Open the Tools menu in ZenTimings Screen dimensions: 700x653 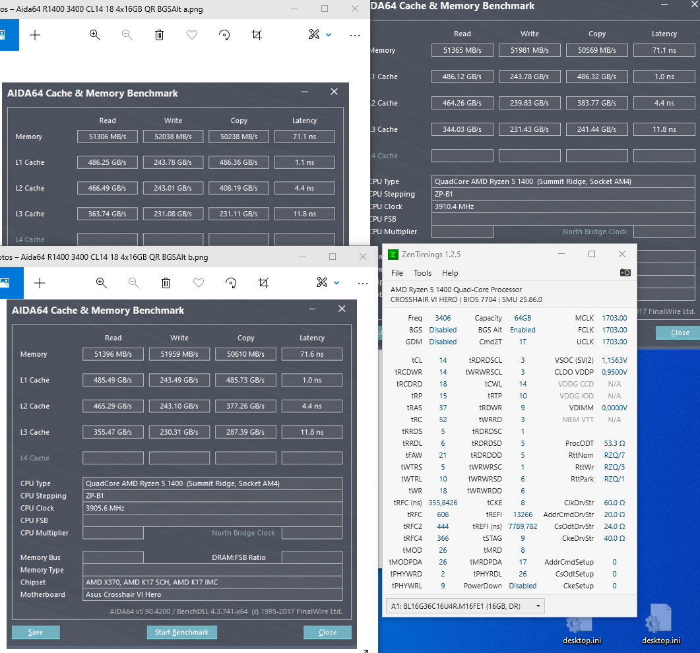coord(422,272)
